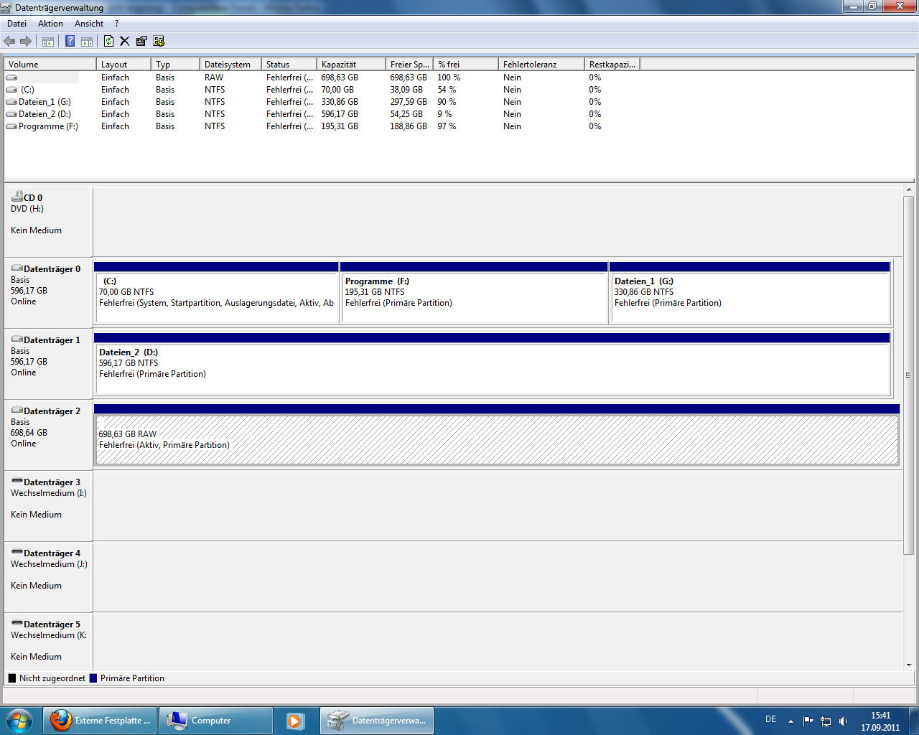Click the Datenträger 2 disk icon
The width and height of the screenshot is (919, 735).
pos(17,411)
